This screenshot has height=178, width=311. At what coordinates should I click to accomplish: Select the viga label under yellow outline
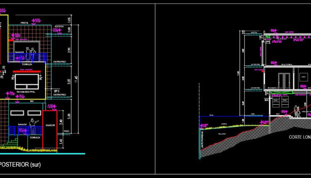point(32,101)
